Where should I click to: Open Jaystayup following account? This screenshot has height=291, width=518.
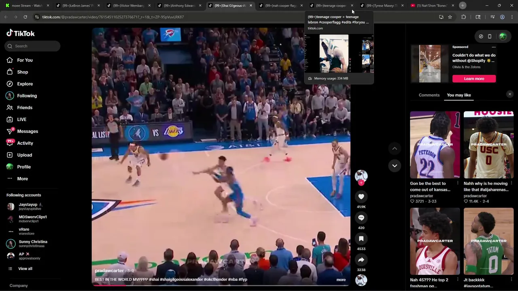pyautogui.click(x=31, y=207)
